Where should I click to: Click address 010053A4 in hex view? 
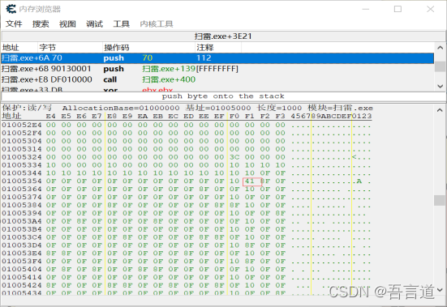(22, 221)
